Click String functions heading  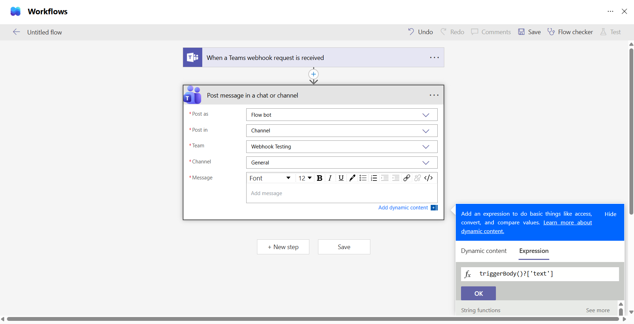tap(481, 310)
